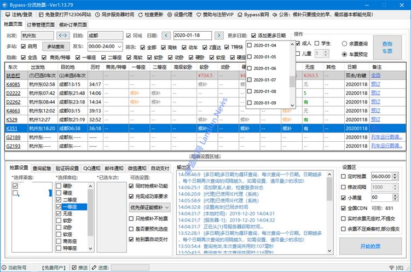This screenshot has height=272, width=411.
Task: Enable the 定时抢票 checkbox
Action: 343,176
